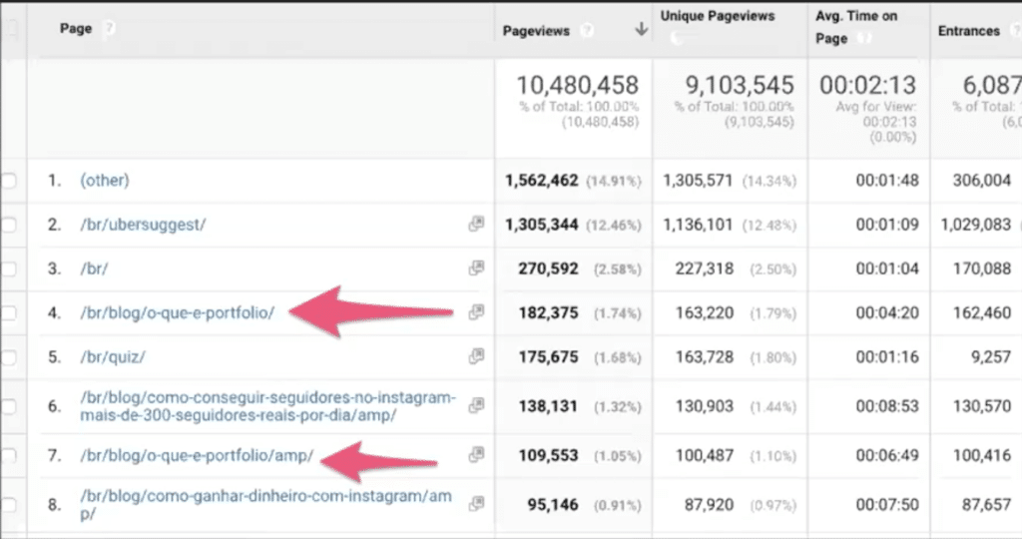
Task: Click pageviews value 95,146
Action: tap(553, 504)
